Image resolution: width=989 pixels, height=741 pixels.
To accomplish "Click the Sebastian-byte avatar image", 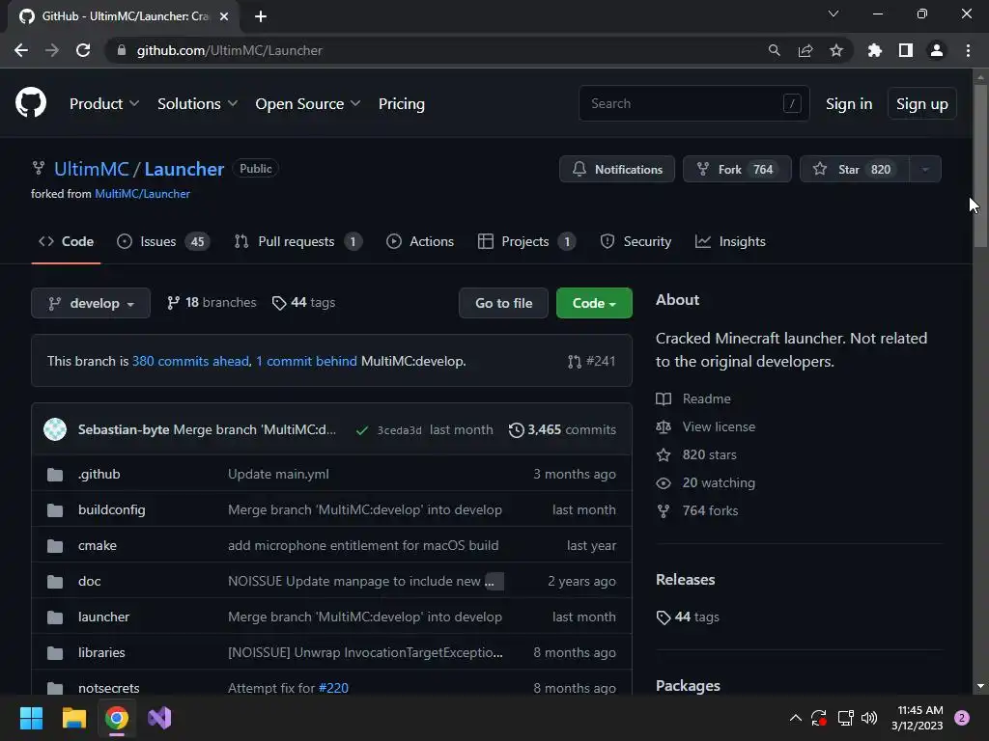I will point(55,429).
